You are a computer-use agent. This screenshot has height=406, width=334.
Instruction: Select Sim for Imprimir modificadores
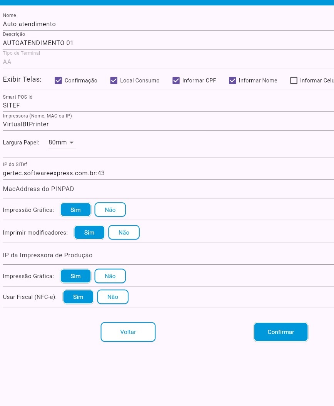point(89,233)
